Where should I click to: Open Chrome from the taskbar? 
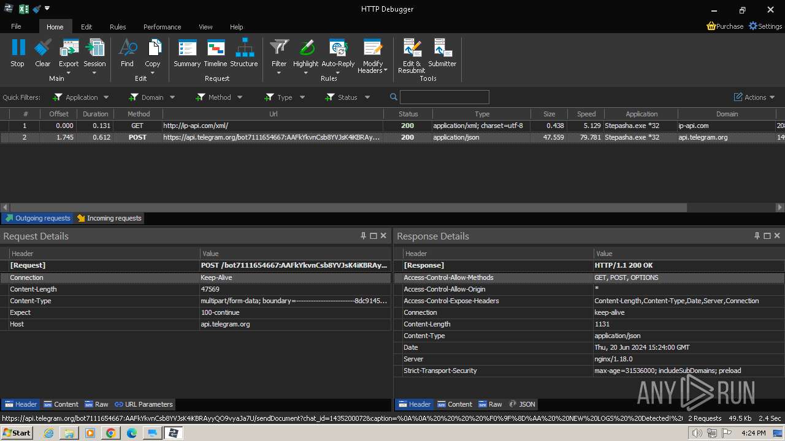click(x=110, y=433)
